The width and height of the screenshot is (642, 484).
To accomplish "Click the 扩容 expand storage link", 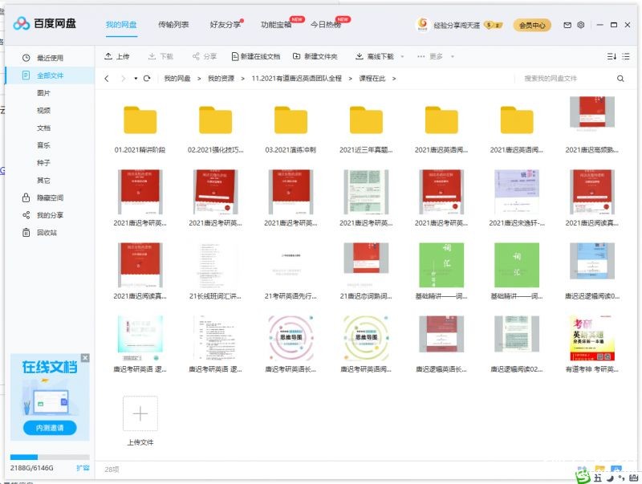I will (83, 468).
